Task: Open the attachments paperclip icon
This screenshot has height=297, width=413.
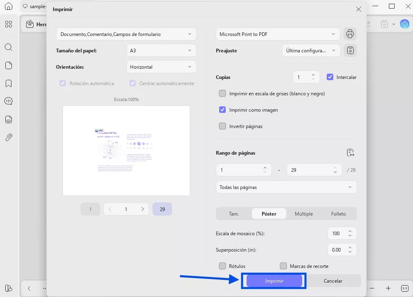Action: (x=9, y=137)
